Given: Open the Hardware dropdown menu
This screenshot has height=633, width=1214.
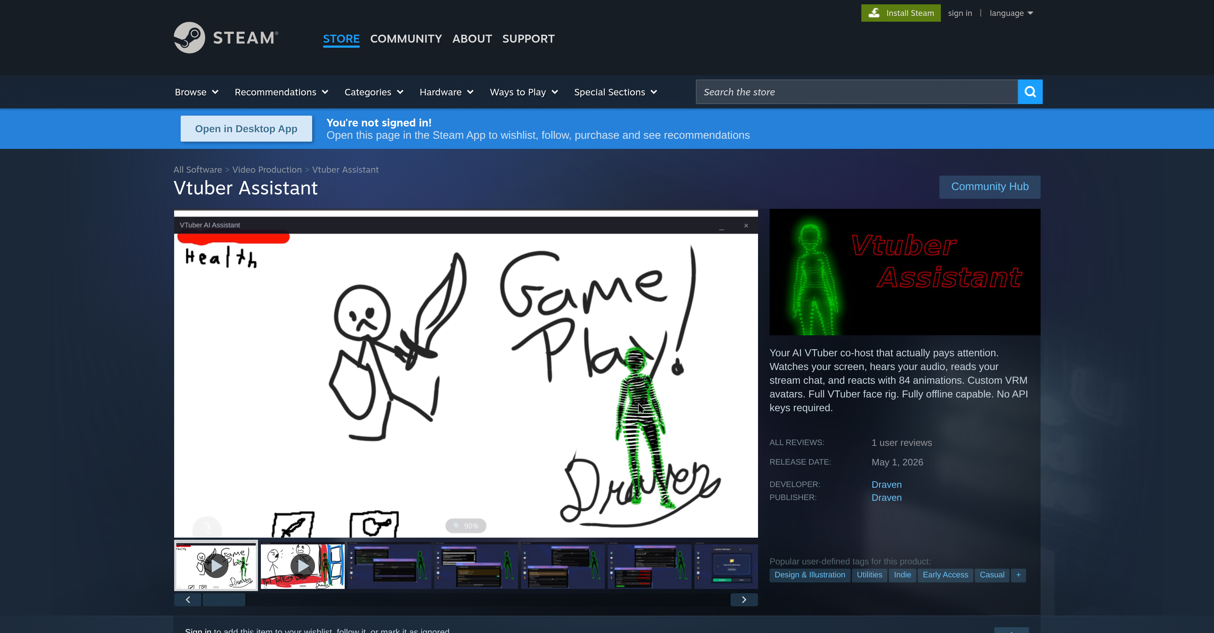Looking at the screenshot, I should [446, 92].
